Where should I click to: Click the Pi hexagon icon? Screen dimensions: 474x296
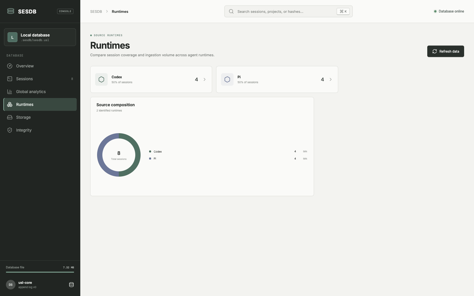(227, 80)
